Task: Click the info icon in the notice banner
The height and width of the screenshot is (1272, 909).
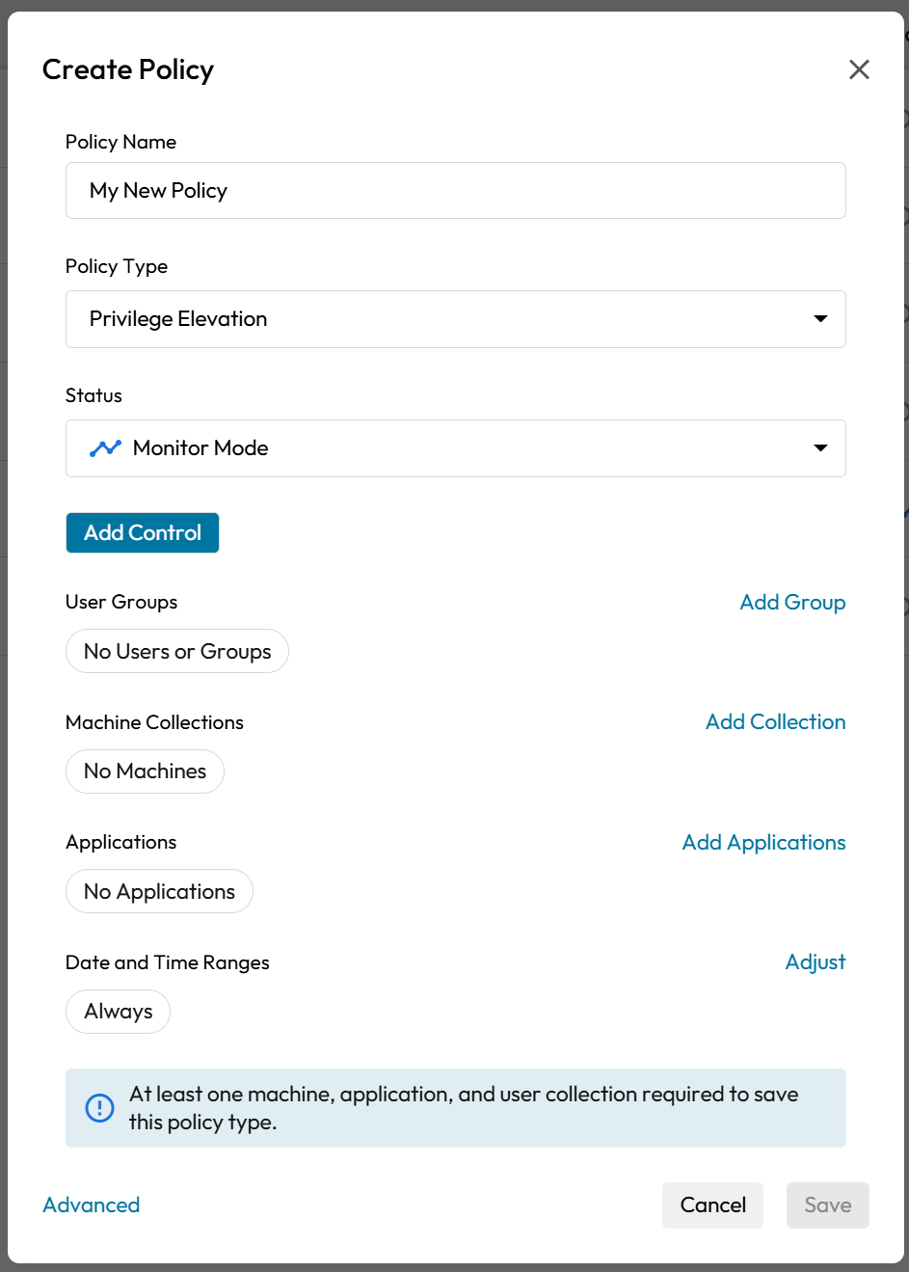Action: (x=99, y=1108)
